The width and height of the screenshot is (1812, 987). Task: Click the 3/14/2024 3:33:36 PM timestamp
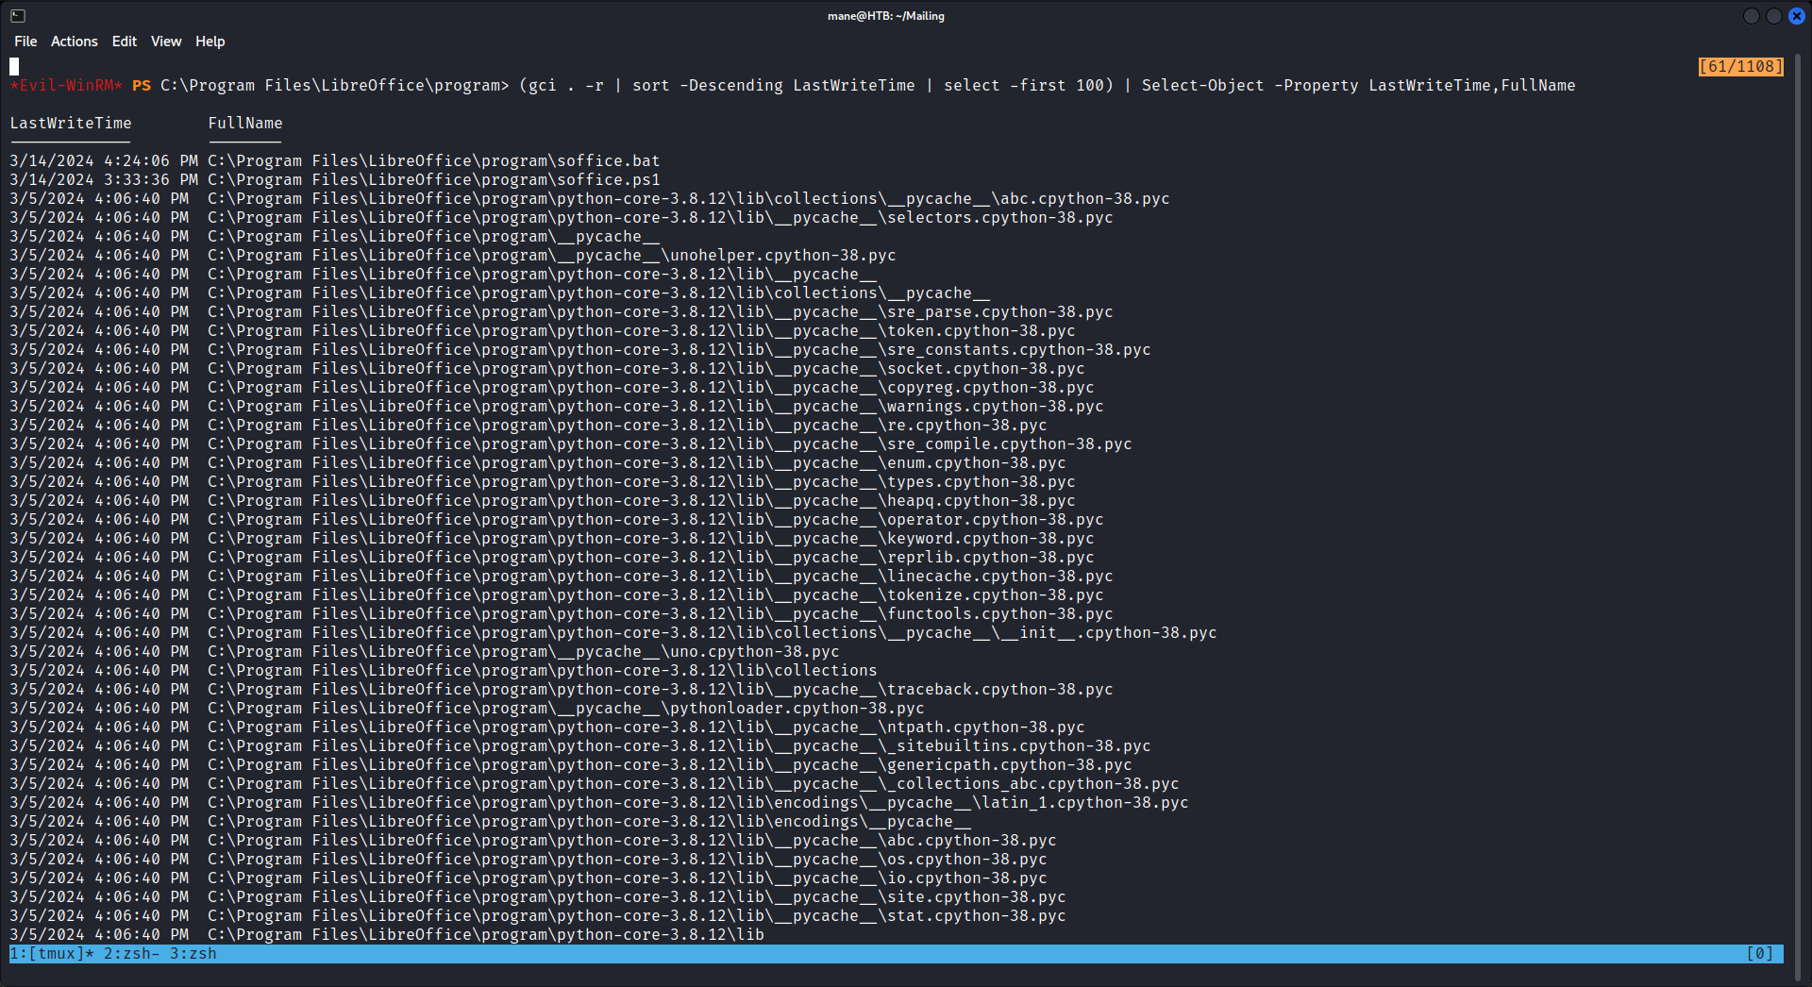(x=104, y=180)
